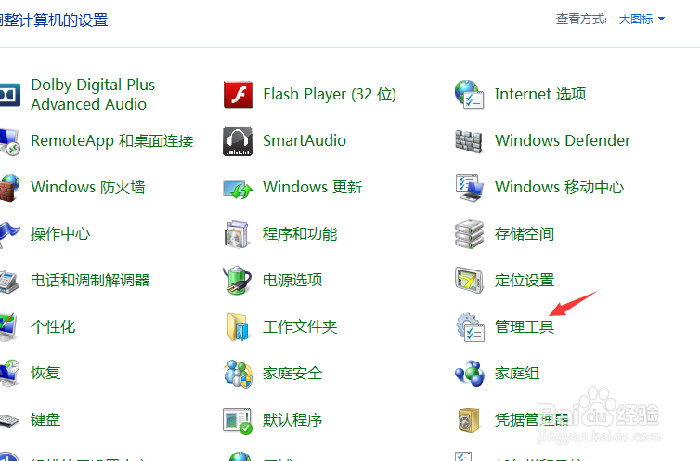
Task: Open the 家庭组 spheres icon
Action: (470, 374)
